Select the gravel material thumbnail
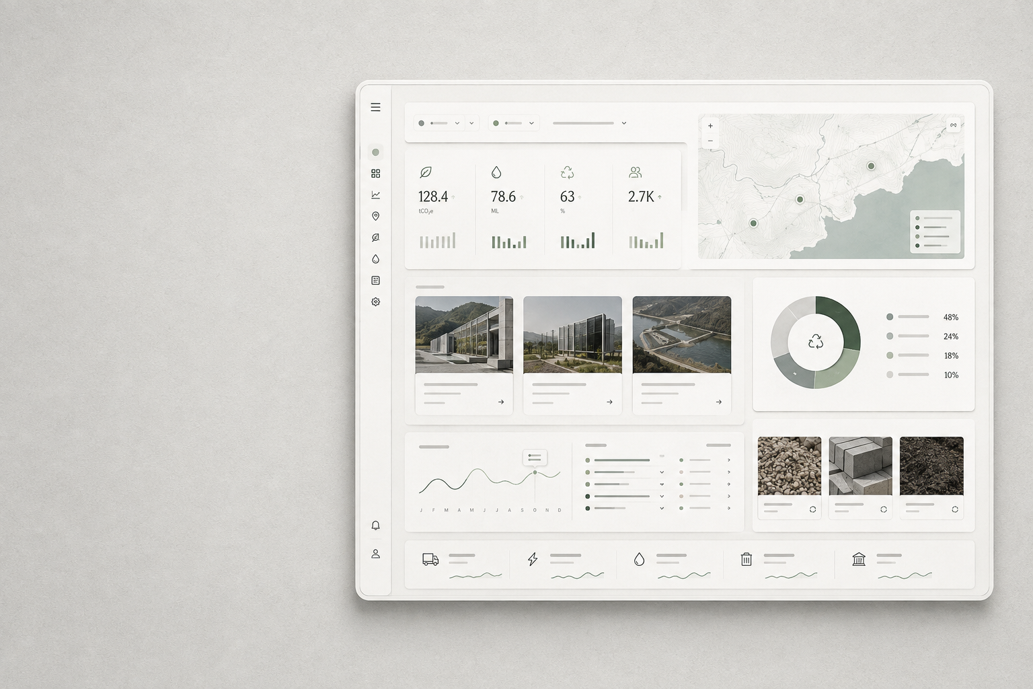 pos(790,466)
